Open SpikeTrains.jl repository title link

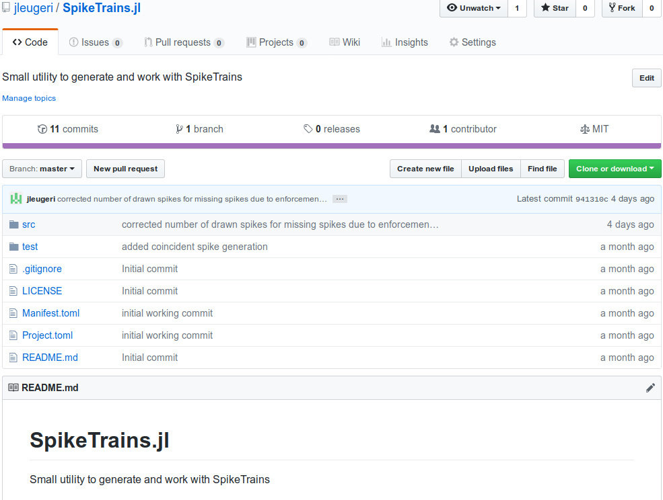click(x=102, y=8)
